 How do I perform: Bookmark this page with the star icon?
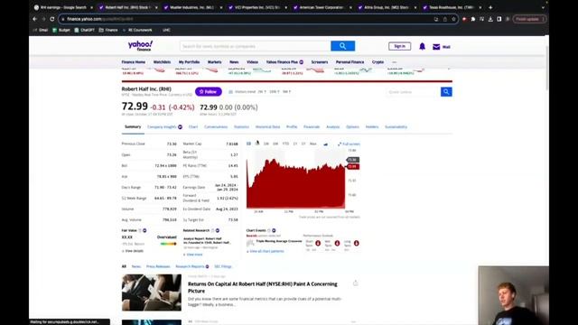(x=453, y=19)
